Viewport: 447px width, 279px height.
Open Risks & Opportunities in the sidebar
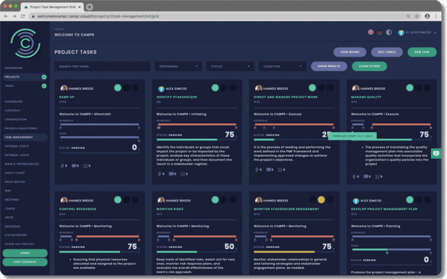(22, 164)
